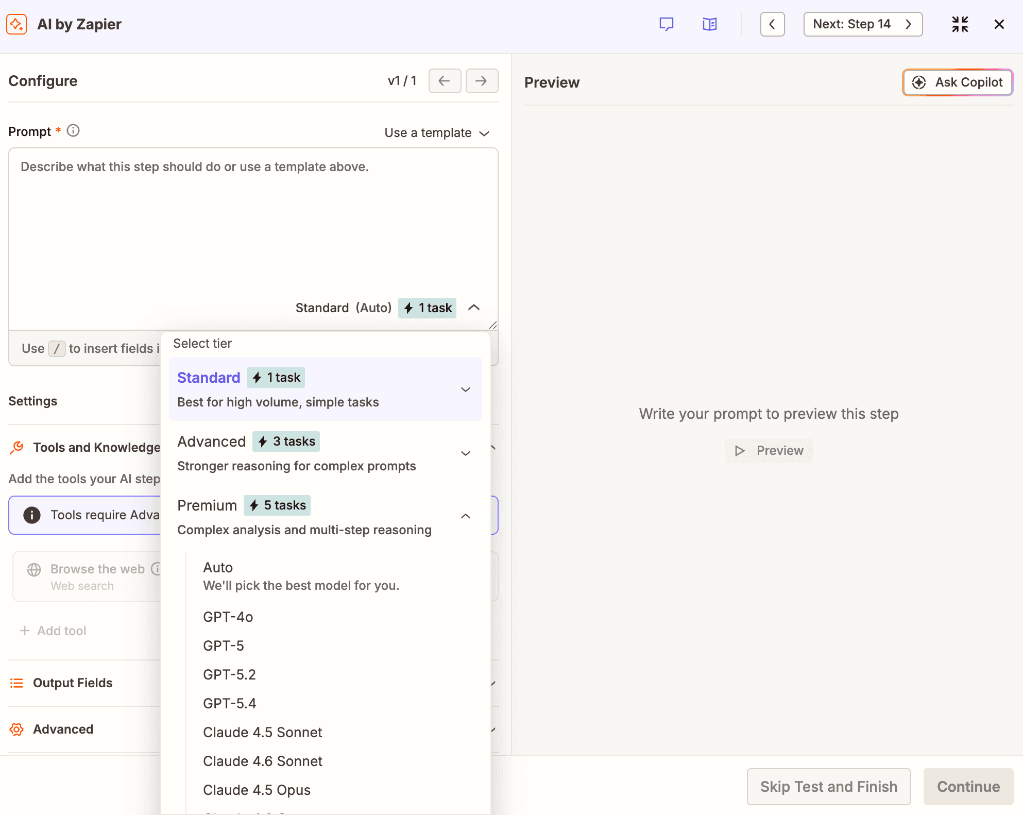This screenshot has height=815, width=1023.
Task: Click Skip Test and Finish
Action: 829,787
